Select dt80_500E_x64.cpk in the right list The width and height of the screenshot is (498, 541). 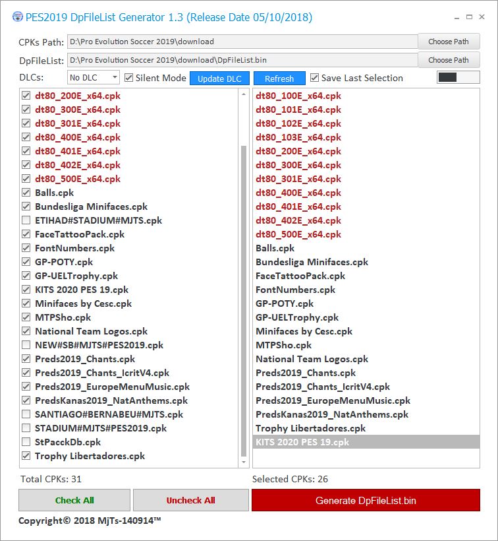click(366, 234)
